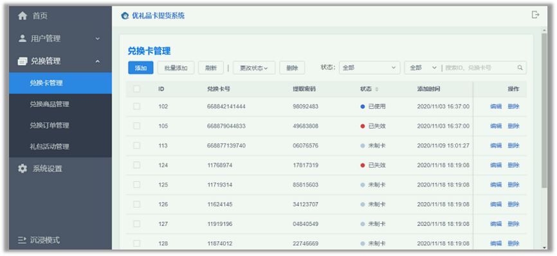
Task: Select 兑换卡管理 menu item
Action: click(x=60, y=83)
